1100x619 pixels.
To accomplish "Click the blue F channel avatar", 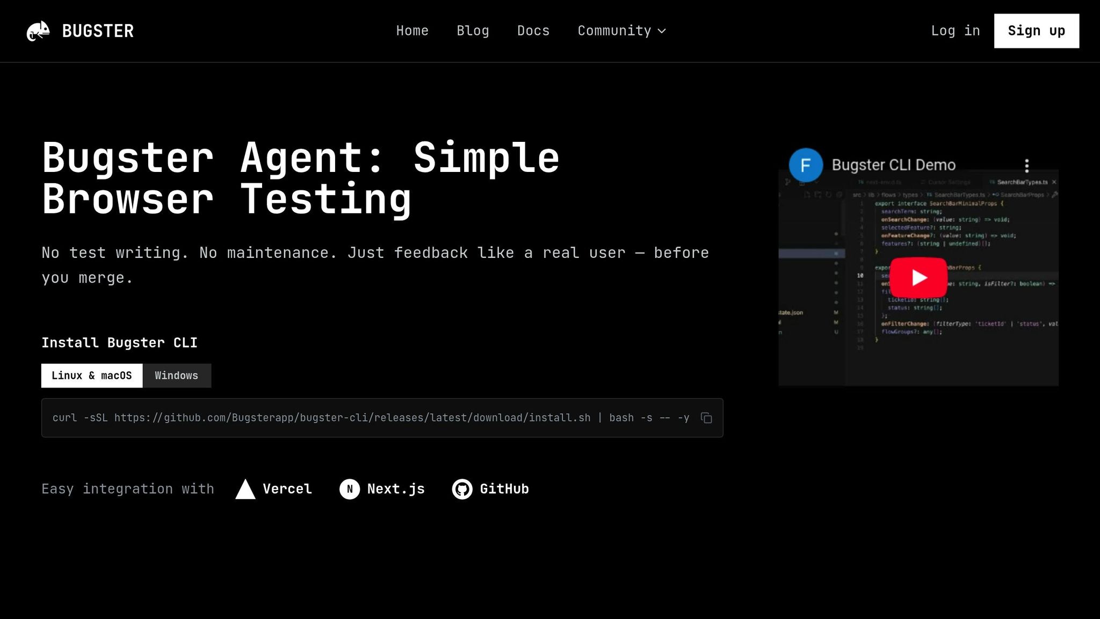I will (x=806, y=165).
